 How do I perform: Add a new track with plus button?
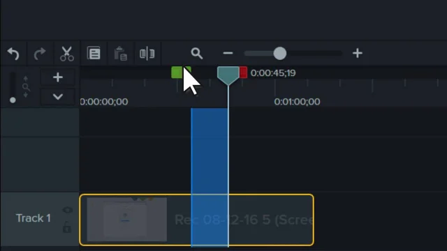point(58,77)
